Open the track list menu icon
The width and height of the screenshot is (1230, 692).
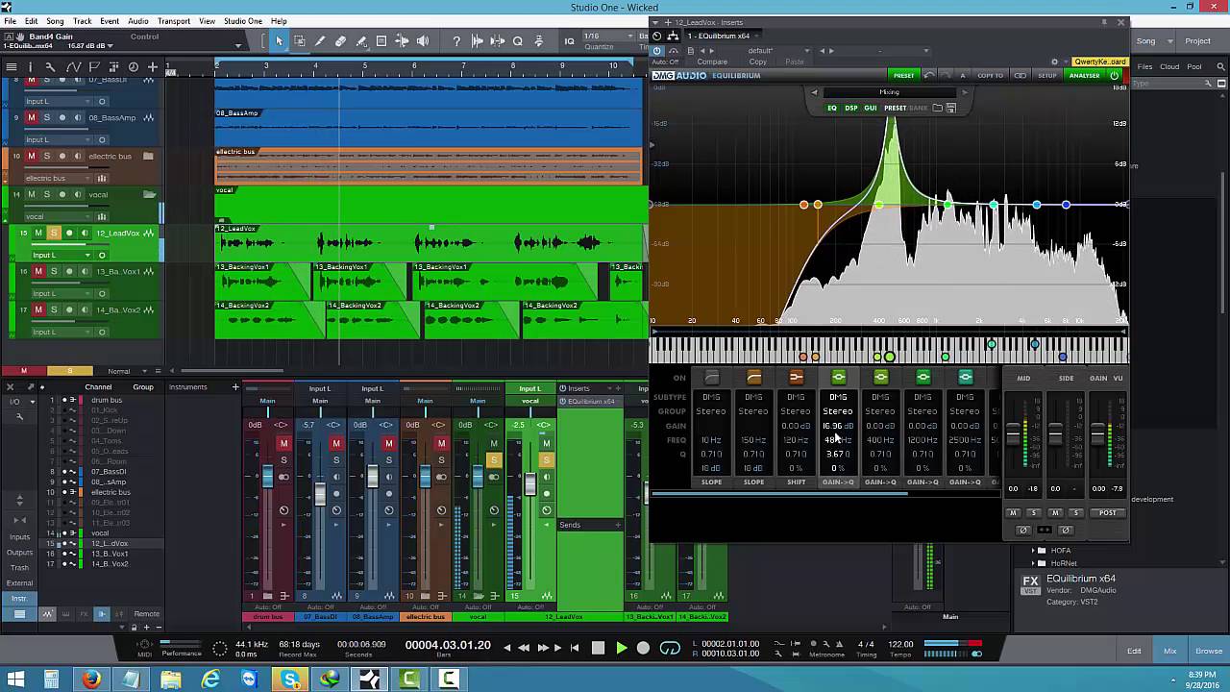(12, 67)
